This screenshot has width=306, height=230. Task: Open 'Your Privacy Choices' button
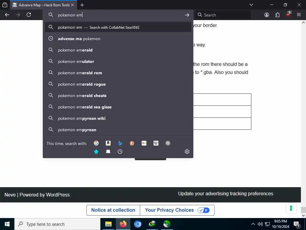pyautogui.click(x=177, y=210)
